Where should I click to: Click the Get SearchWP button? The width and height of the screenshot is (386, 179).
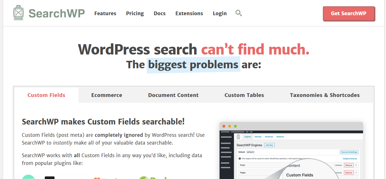tap(349, 13)
